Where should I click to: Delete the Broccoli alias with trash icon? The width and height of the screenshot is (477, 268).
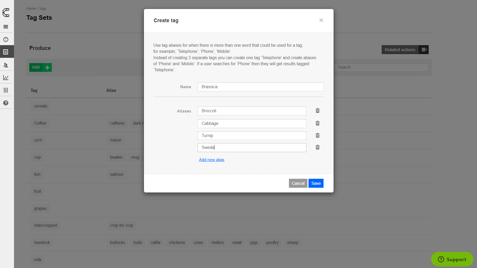point(317,111)
